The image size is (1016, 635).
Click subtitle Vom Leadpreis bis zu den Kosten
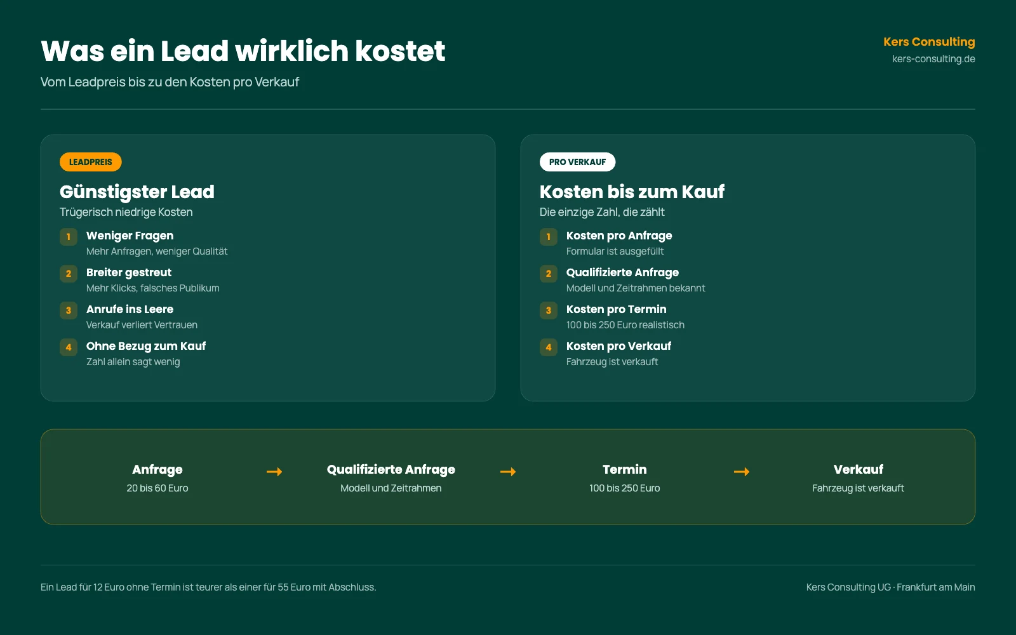coord(170,82)
